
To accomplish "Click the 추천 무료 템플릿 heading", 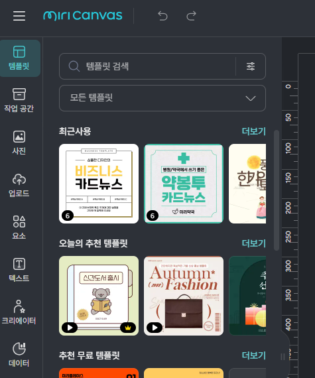I will tap(90, 355).
